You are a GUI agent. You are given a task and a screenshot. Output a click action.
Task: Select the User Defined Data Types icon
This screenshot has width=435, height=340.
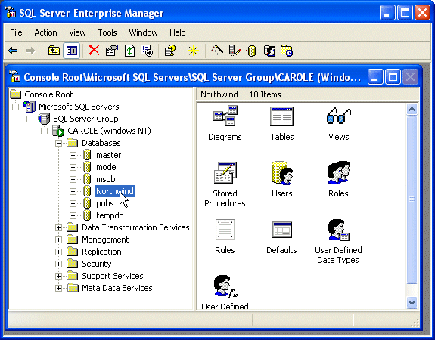pyautogui.click(x=338, y=230)
